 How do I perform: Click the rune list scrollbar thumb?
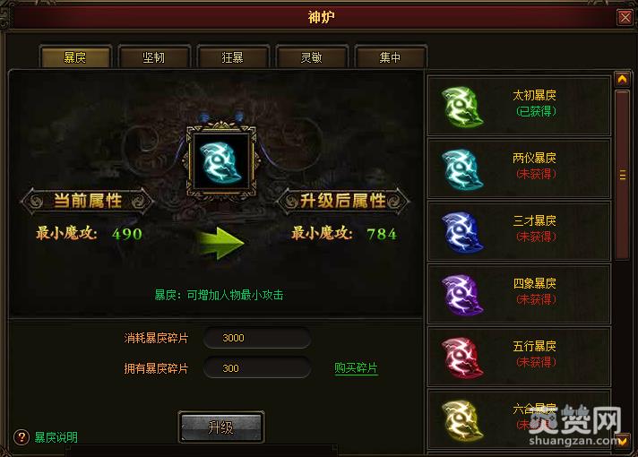(622, 175)
